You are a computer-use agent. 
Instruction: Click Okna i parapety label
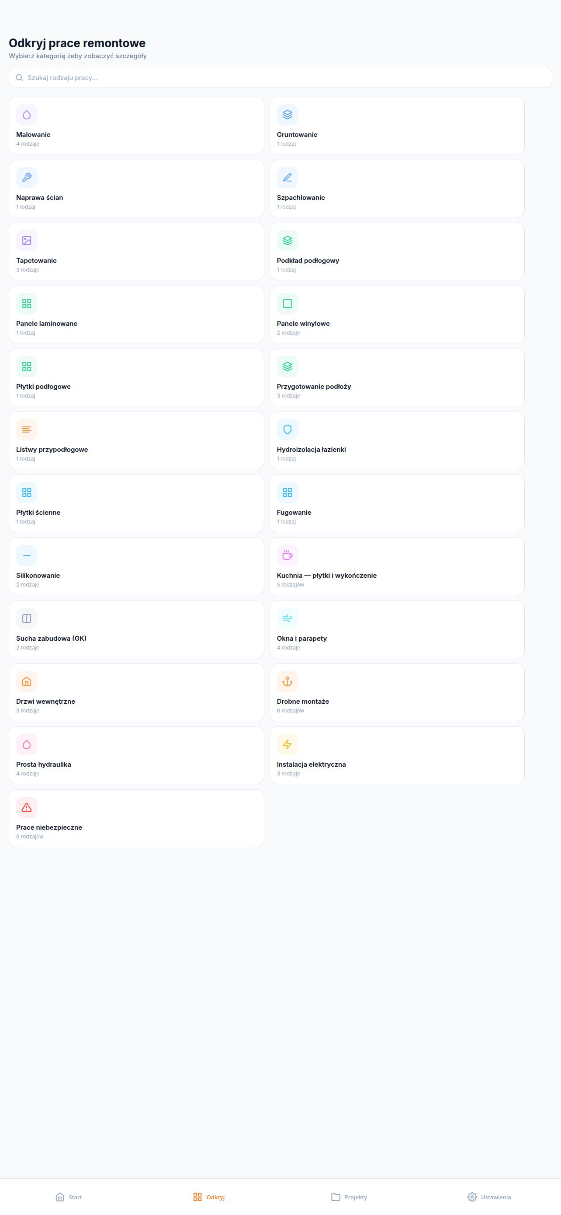301,638
